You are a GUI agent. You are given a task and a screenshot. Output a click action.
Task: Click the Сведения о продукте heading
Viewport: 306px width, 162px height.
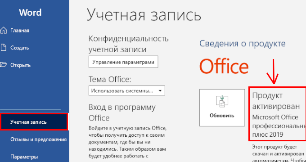[243, 43]
